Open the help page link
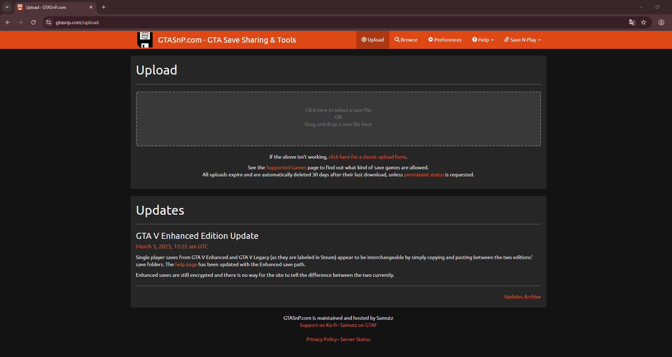 (x=186, y=264)
